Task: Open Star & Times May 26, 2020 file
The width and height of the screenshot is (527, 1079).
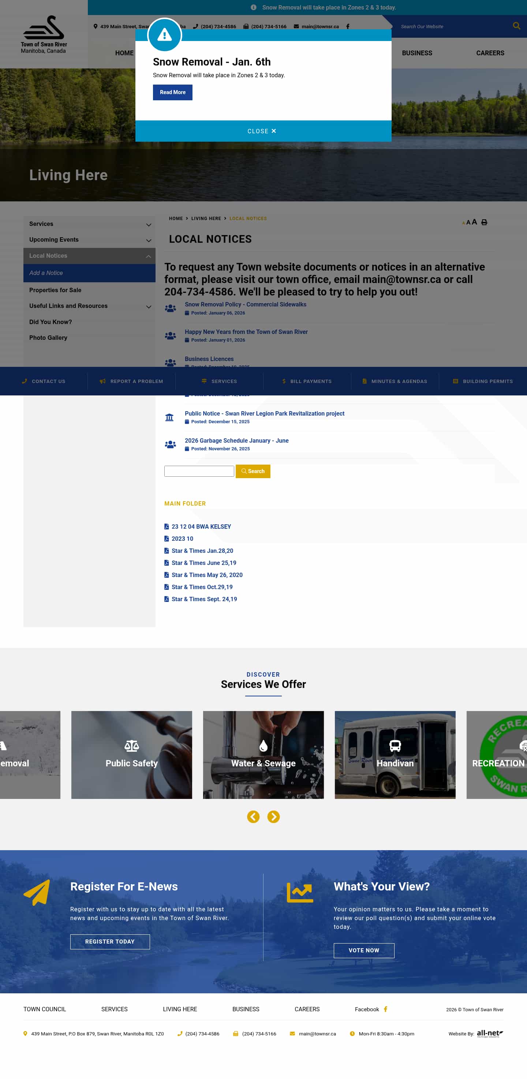Action: pos(207,575)
